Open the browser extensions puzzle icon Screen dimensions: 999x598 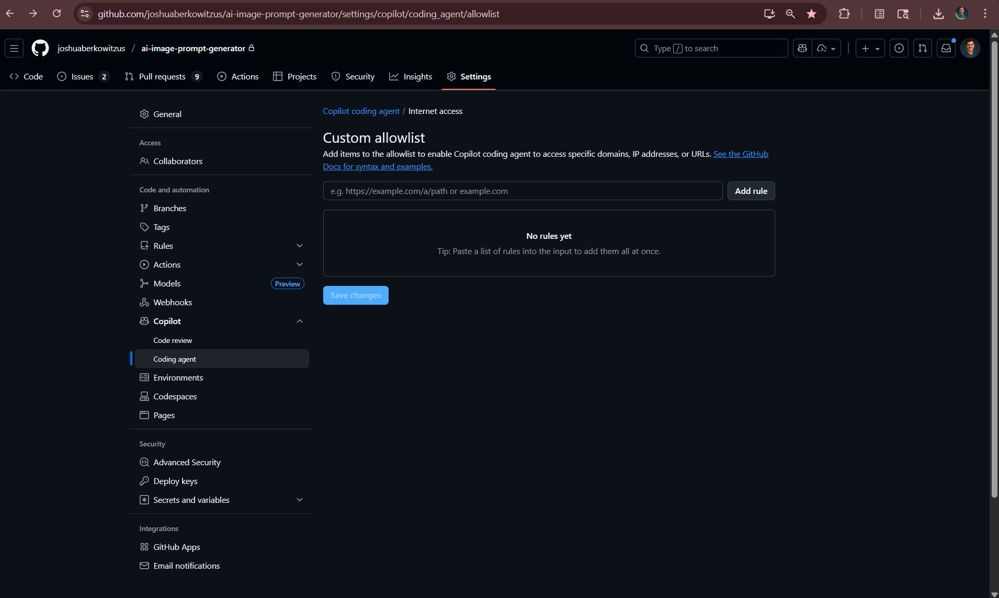point(844,14)
